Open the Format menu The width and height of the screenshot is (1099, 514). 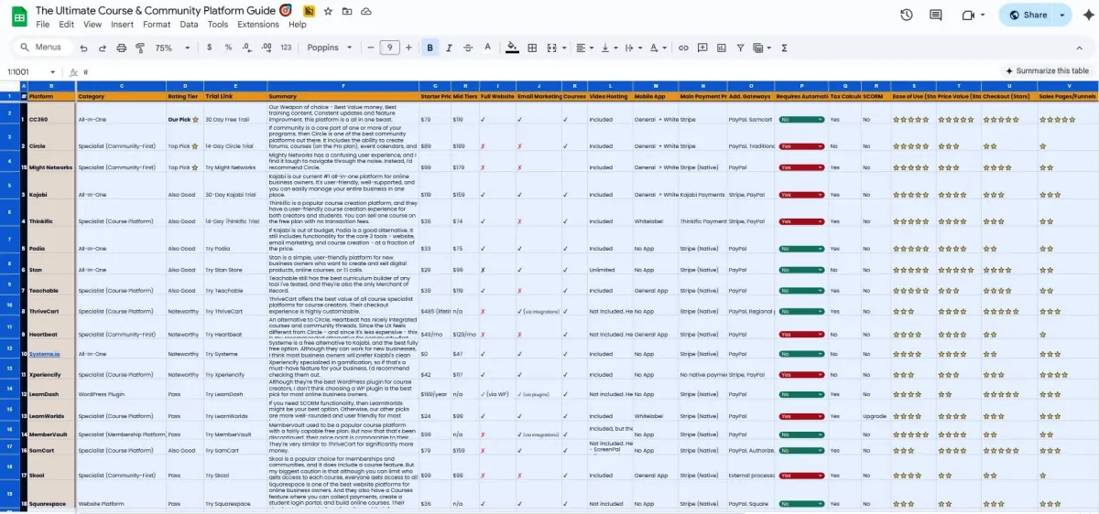[x=157, y=25]
